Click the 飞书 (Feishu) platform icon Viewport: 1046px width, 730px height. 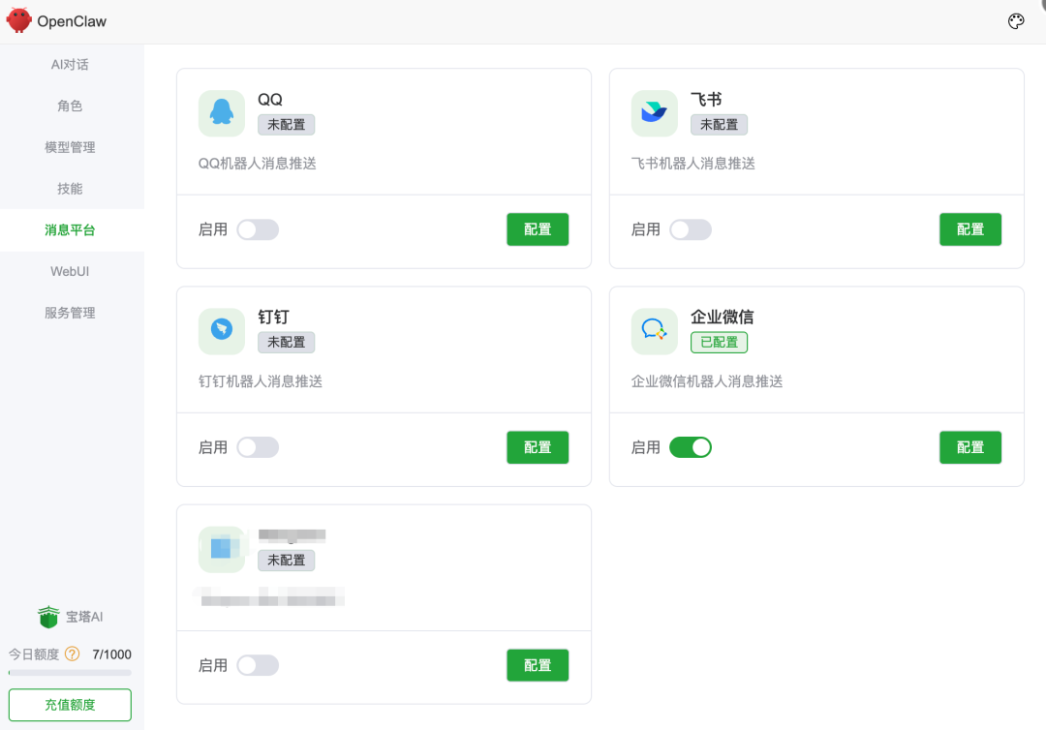(x=654, y=112)
